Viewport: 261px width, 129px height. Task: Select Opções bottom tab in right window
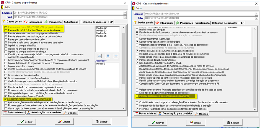click(x=201, y=114)
